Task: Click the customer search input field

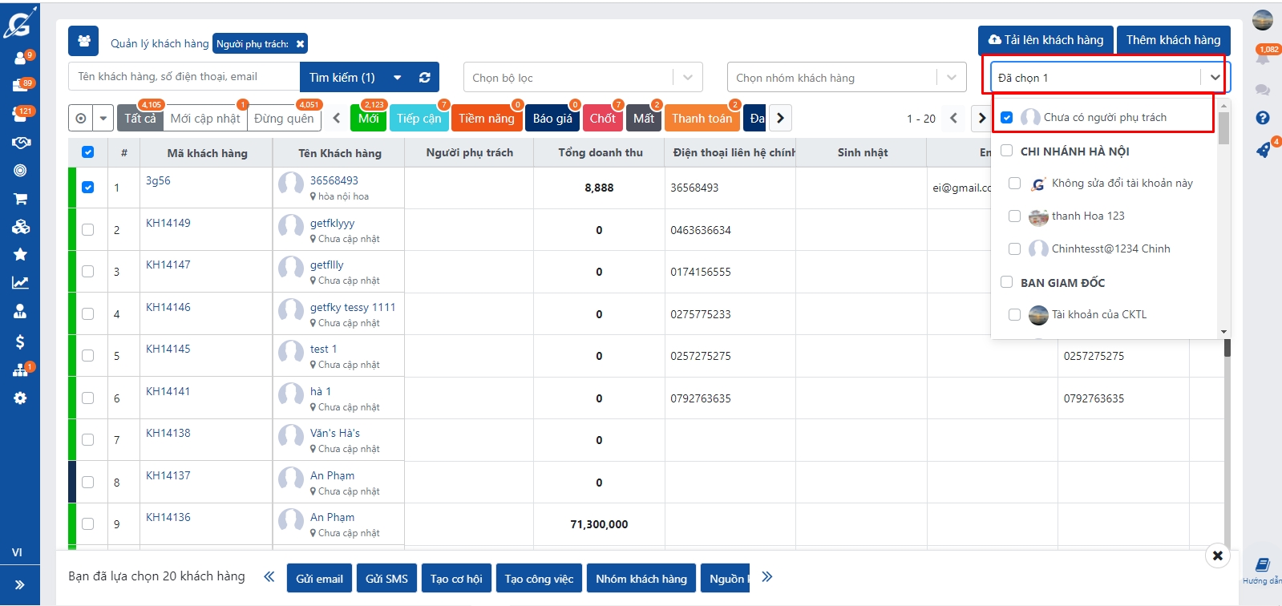Action: pyautogui.click(x=184, y=77)
